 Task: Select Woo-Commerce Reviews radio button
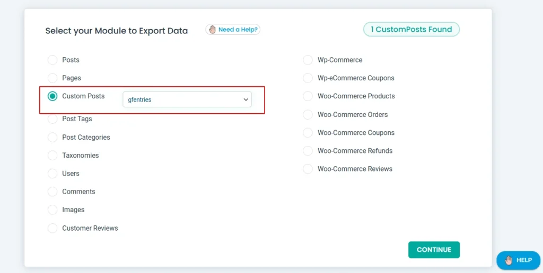point(308,169)
